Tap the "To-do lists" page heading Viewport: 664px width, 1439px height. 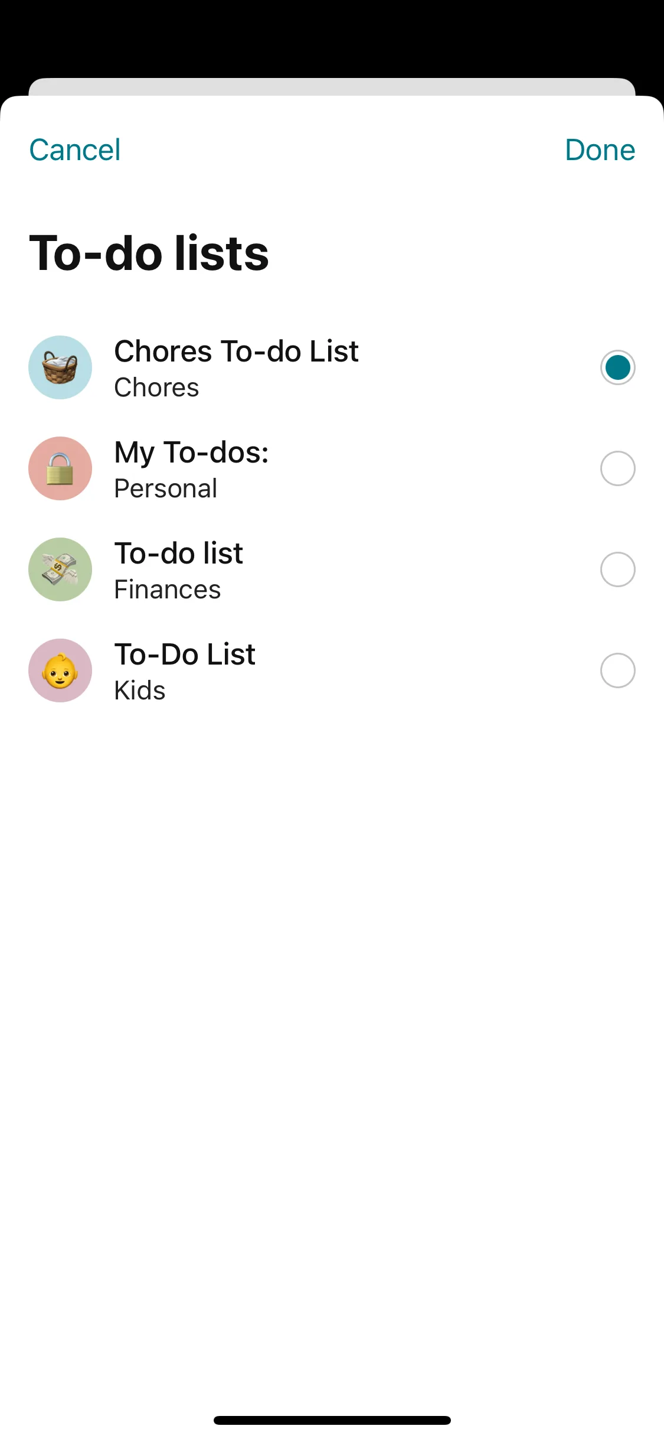(x=149, y=253)
